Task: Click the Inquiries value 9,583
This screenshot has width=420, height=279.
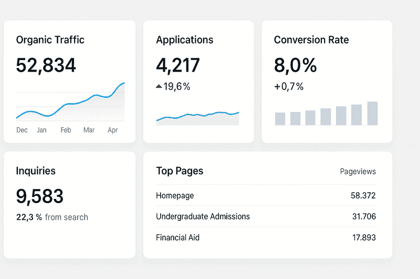Action: click(40, 196)
